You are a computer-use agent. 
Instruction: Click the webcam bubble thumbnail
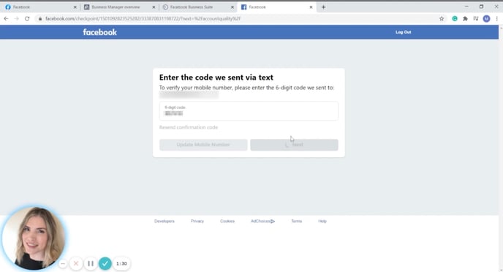pyautogui.click(x=34, y=238)
